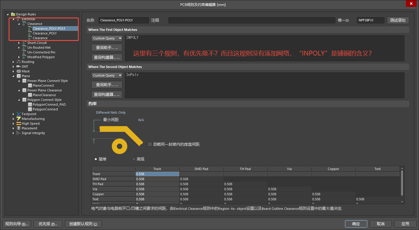Expand the SMT category

[x=13, y=66]
